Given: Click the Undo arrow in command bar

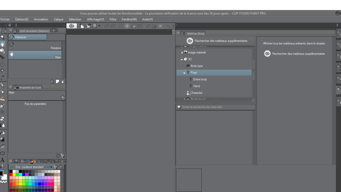Looking at the screenshot, I should pos(106,26).
